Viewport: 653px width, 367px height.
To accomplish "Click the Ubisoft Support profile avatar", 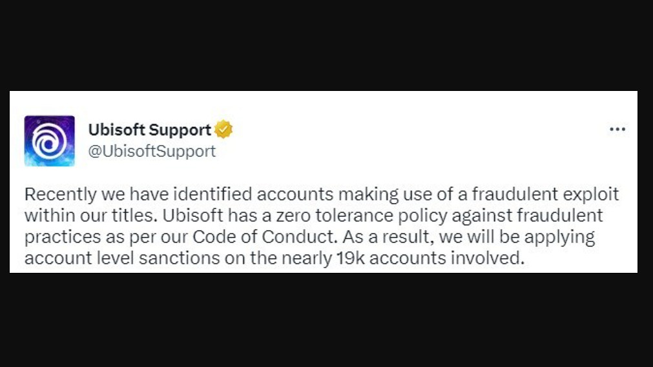I will click(49, 141).
